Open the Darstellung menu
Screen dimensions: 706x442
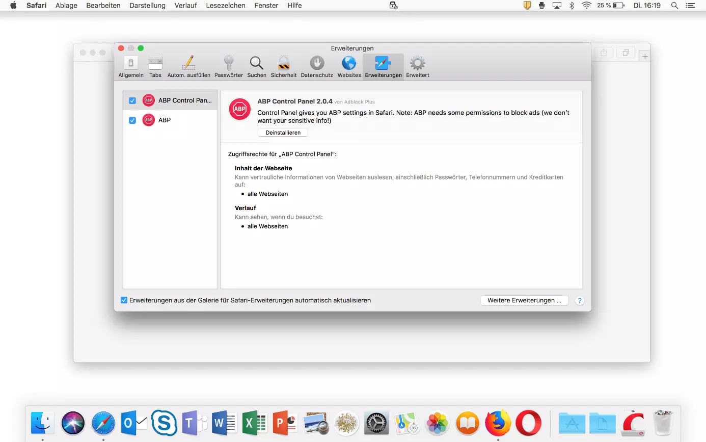pyautogui.click(x=148, y=6)
